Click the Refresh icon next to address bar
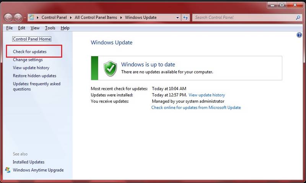 click(186, 18)
